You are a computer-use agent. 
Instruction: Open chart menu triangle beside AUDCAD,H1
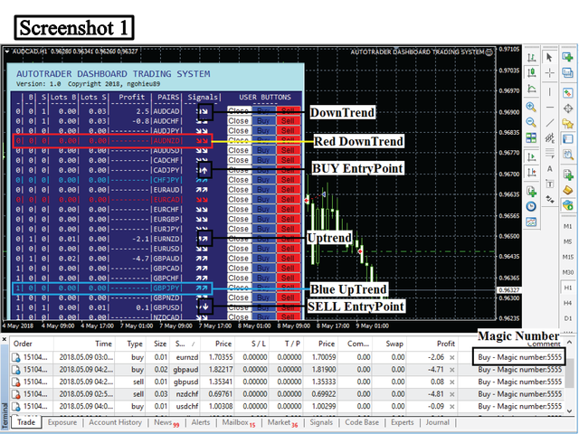7,52
